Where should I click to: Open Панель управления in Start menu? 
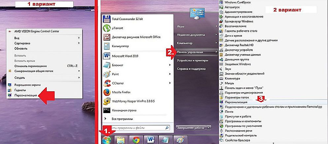196,52
